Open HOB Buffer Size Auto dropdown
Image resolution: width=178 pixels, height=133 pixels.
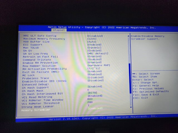(92, 42)
